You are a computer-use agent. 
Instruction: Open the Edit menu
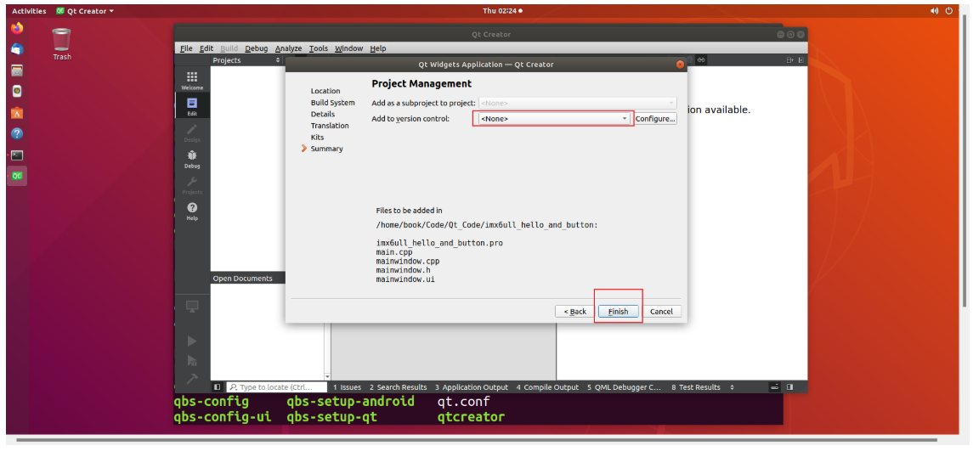tap(206, 48)
